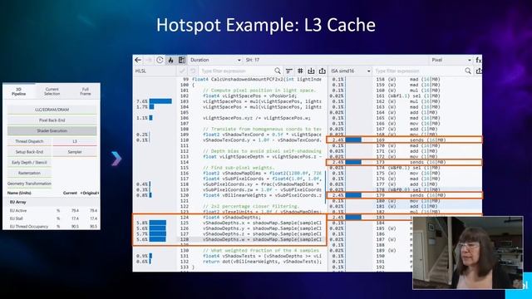
Task: Click the Original column header
Action: point(90,193)
